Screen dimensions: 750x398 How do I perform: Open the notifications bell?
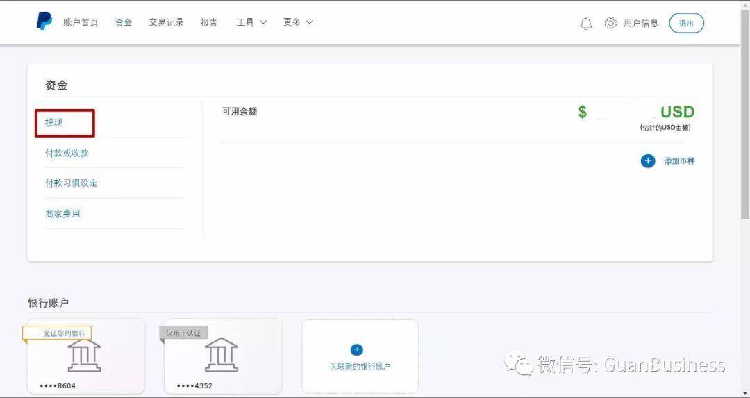[x=586, y=23]
